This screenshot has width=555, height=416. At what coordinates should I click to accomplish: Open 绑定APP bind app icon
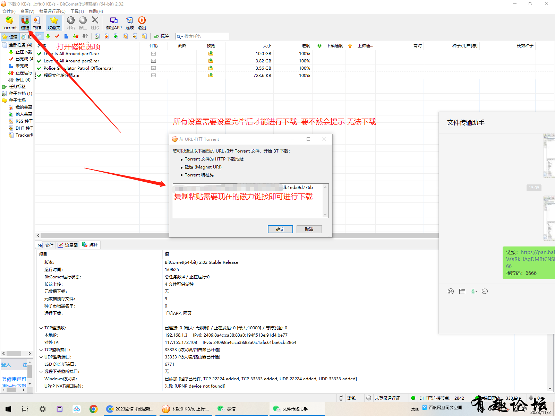(x=114, y=23)
